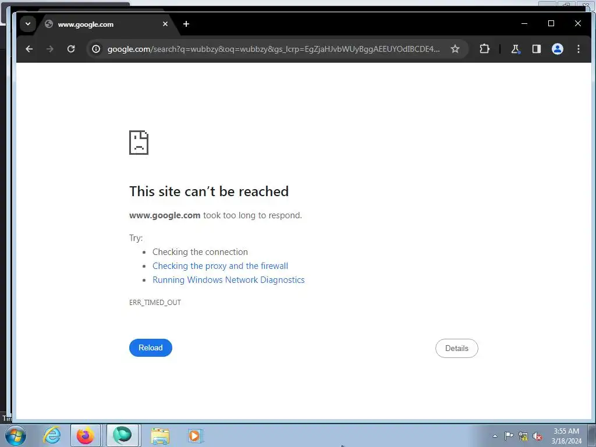Open the Extensions puzzle icon
596x447 pixels.
pyautogui.click(x=484, y=49)
